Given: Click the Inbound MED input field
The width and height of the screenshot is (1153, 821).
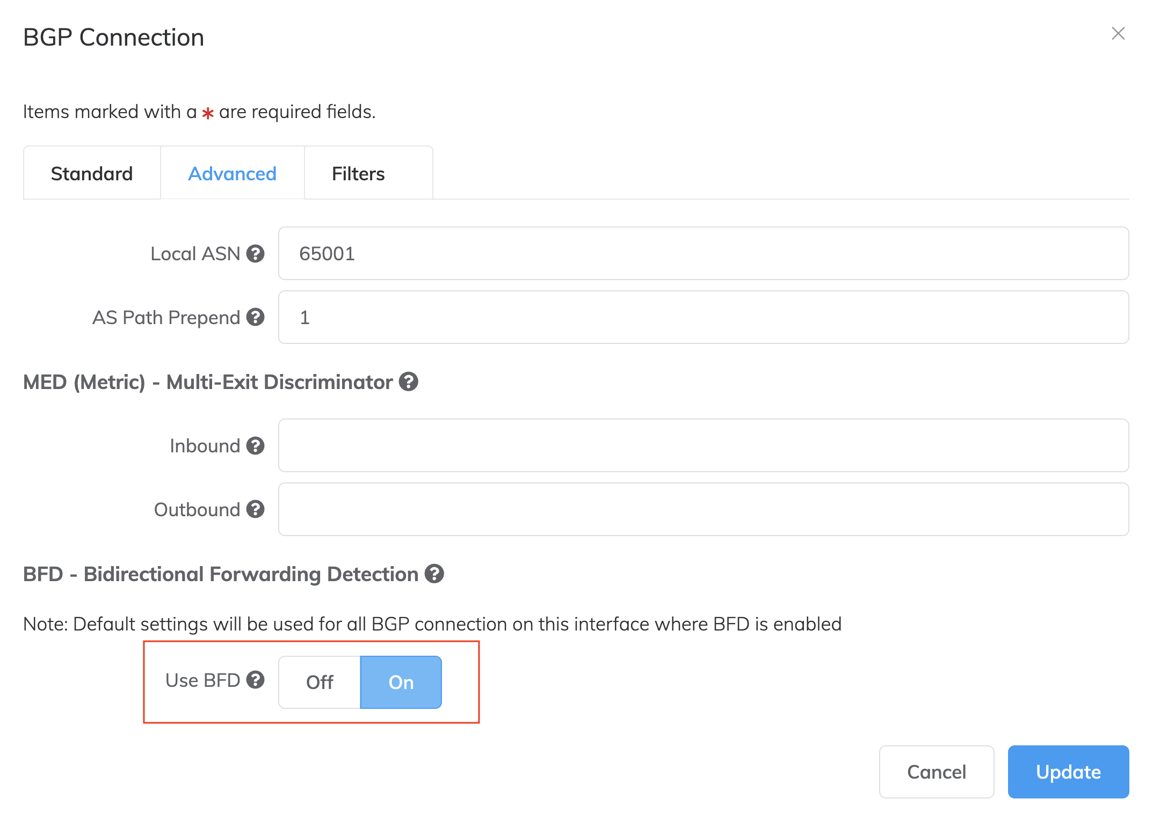Looking at the screenshot, I should (703, 446).
